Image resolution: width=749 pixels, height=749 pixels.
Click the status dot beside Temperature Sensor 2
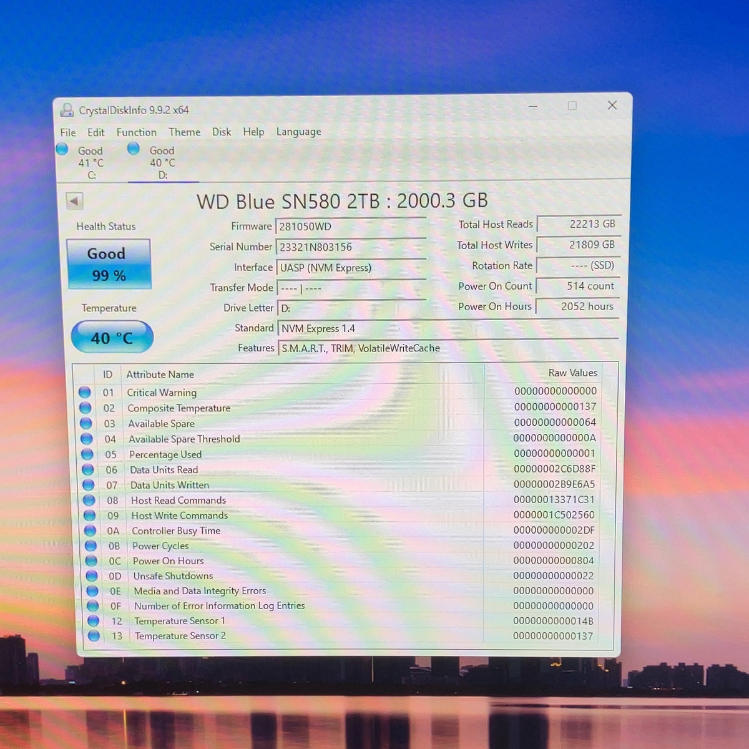[x=94, y=635]
